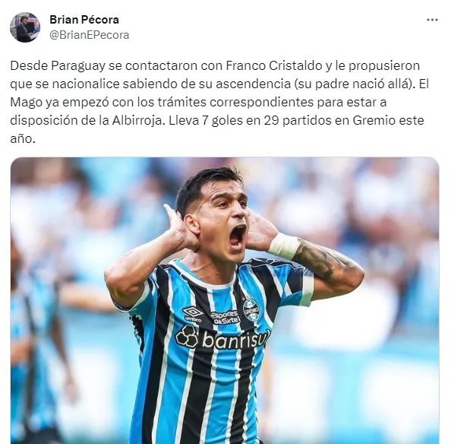Click the Gremio crest on the shirt
This screenshot has height=444, width=451.
[x=251, y=309]
